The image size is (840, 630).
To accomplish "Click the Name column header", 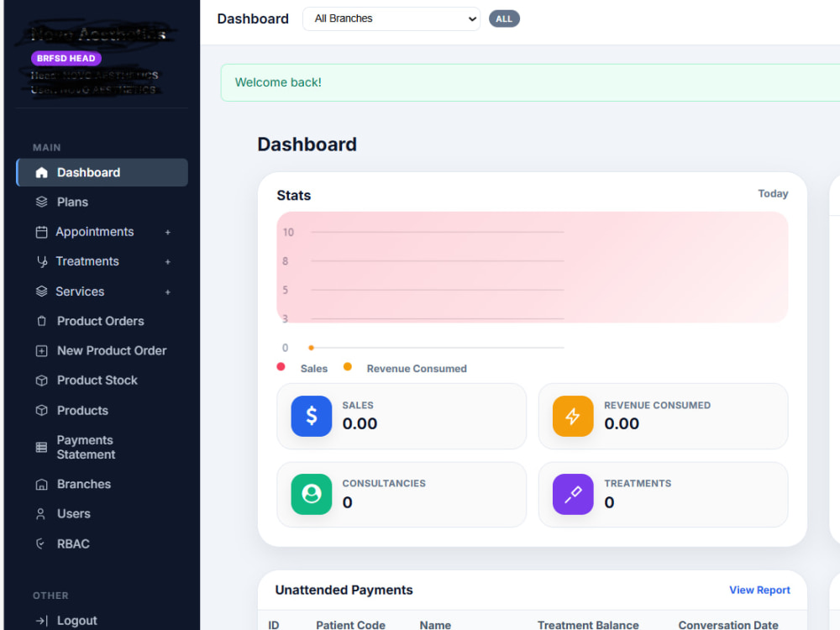I will pyautogui.click(x=435, y=625).
